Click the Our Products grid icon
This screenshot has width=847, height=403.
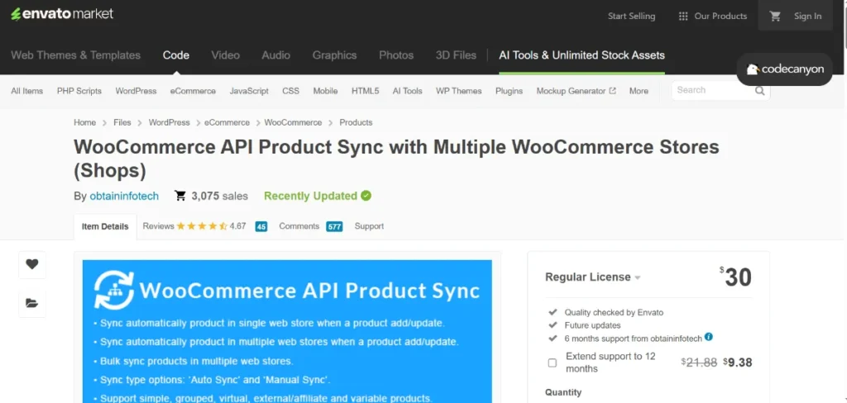[x=682, y=17]
